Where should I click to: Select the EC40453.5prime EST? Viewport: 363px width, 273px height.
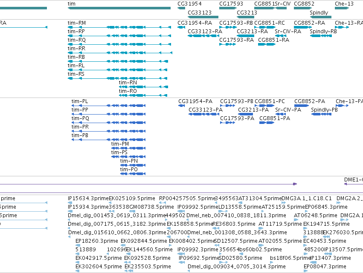click(305, 245)
